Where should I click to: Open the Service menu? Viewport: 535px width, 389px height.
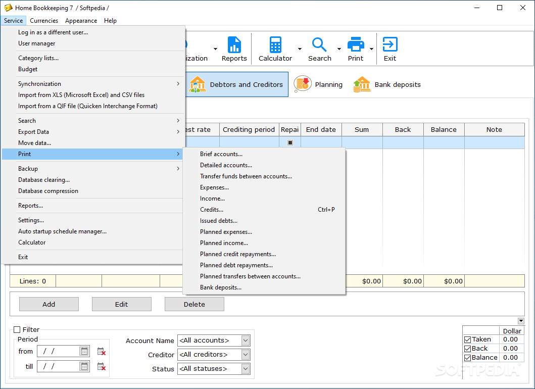(x=13, y=21)
